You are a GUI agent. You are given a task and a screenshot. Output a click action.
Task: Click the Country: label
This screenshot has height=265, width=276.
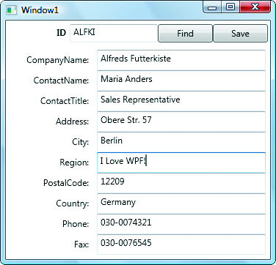pyautogui.click(x=73, y=204)
